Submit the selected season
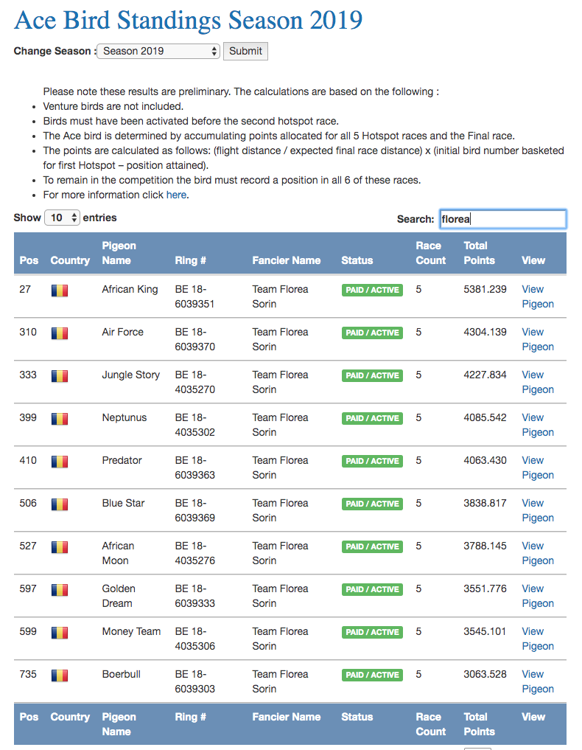The width and height of the screenshot is (582, 750). 245,51
